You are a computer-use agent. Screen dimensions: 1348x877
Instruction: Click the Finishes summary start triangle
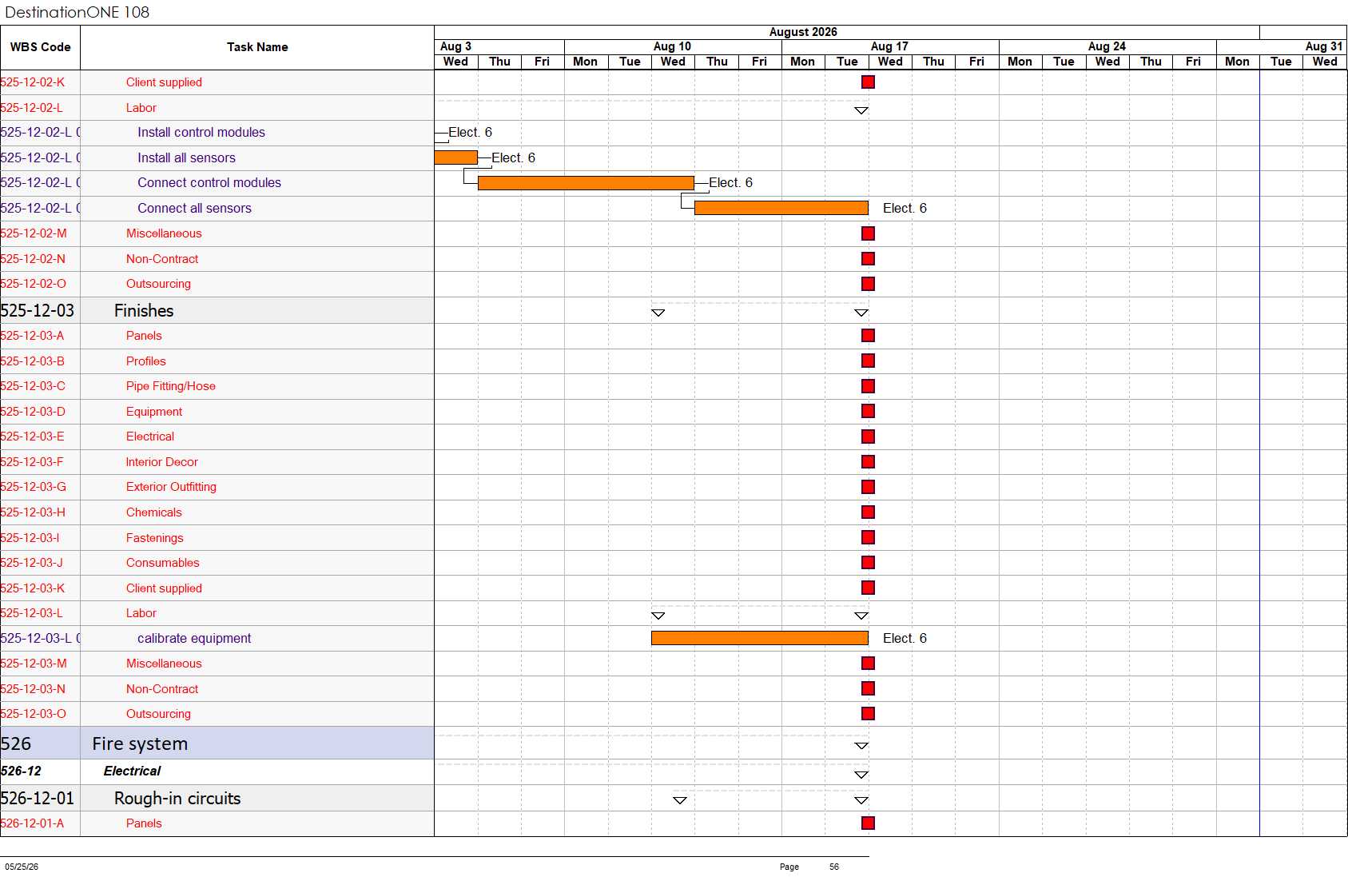pos(658,313)
